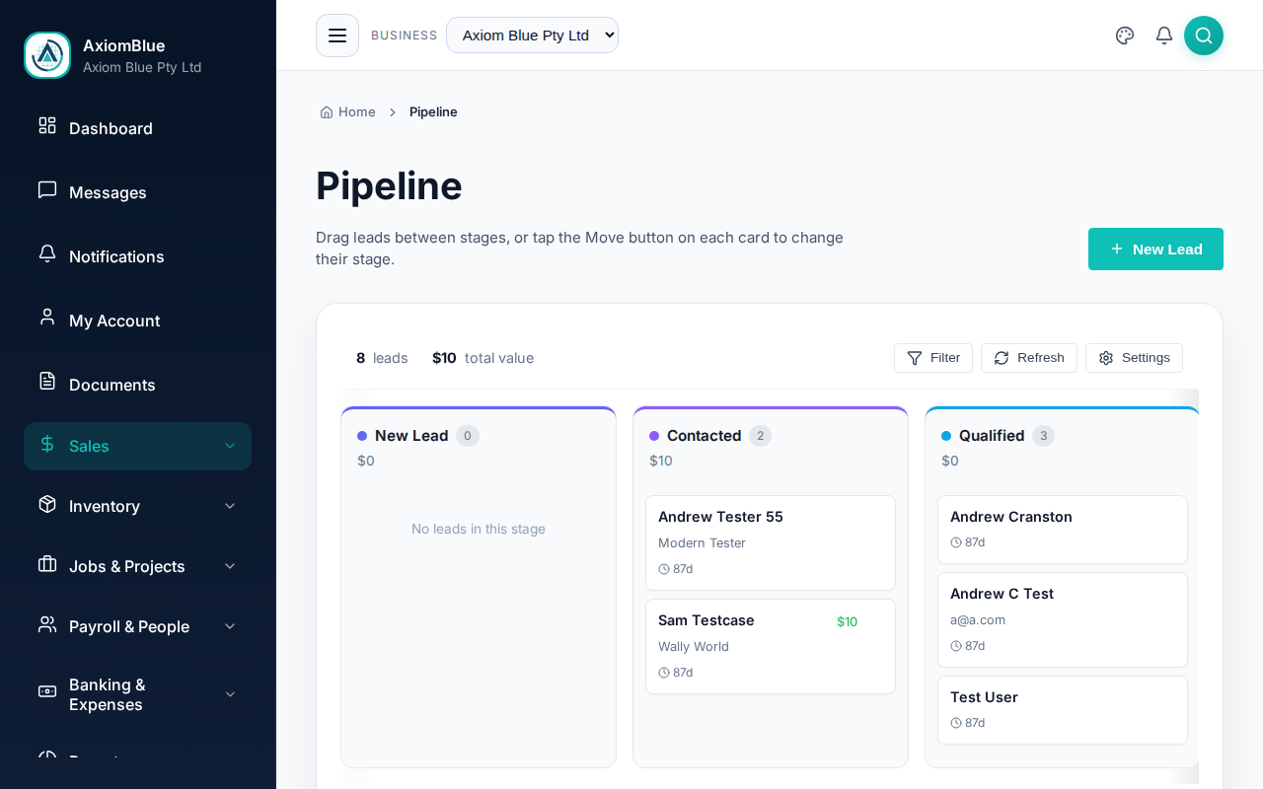Viewport: 1263px width, 789px height.
Task: Open the hamburger menu toggle
Action: [337, 36]
